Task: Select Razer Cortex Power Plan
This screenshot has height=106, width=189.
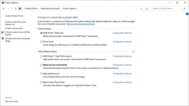Action: (x=41, y=82)
